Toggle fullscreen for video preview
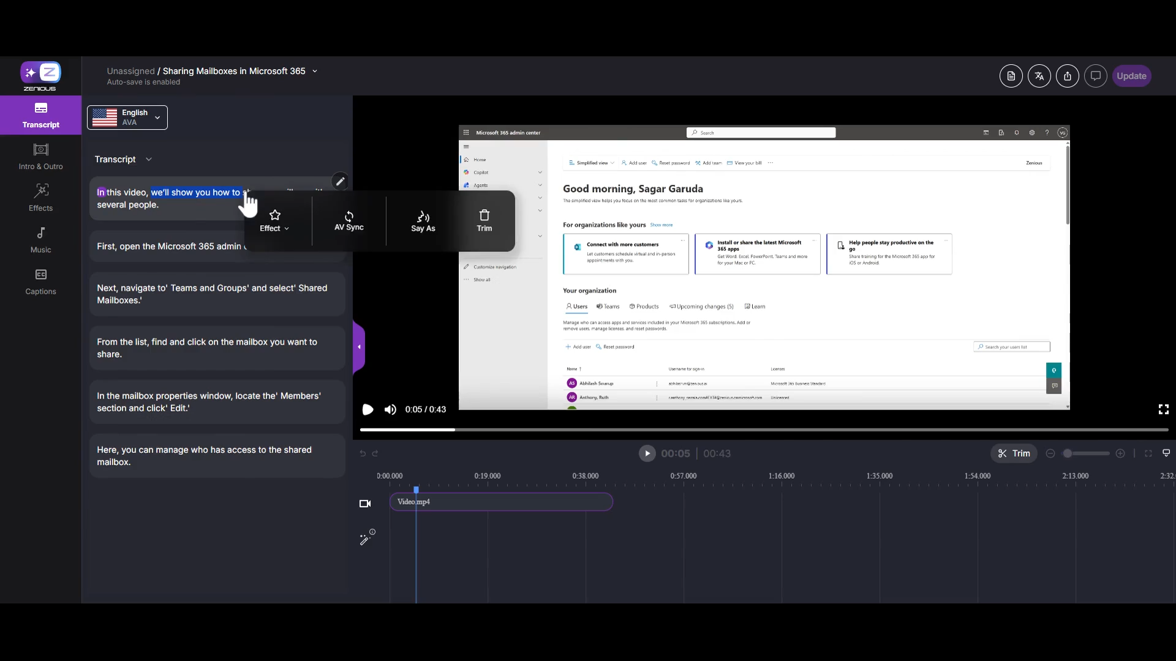1176x661 pixels. click(x=1163, y=409)
